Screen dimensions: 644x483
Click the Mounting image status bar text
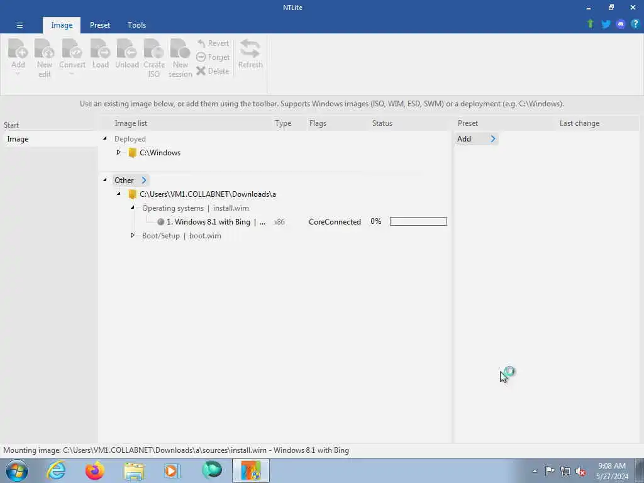pyautogui.click(x=176, y=450)
